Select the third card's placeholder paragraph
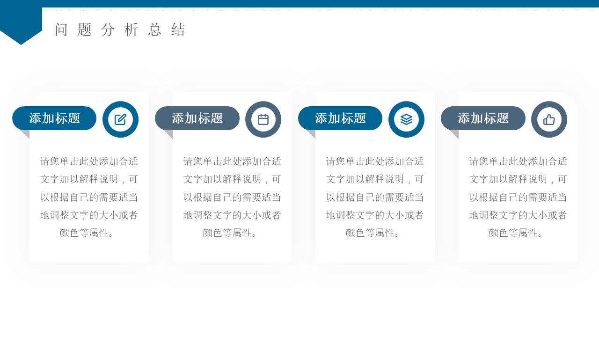 tap(375, 197)
